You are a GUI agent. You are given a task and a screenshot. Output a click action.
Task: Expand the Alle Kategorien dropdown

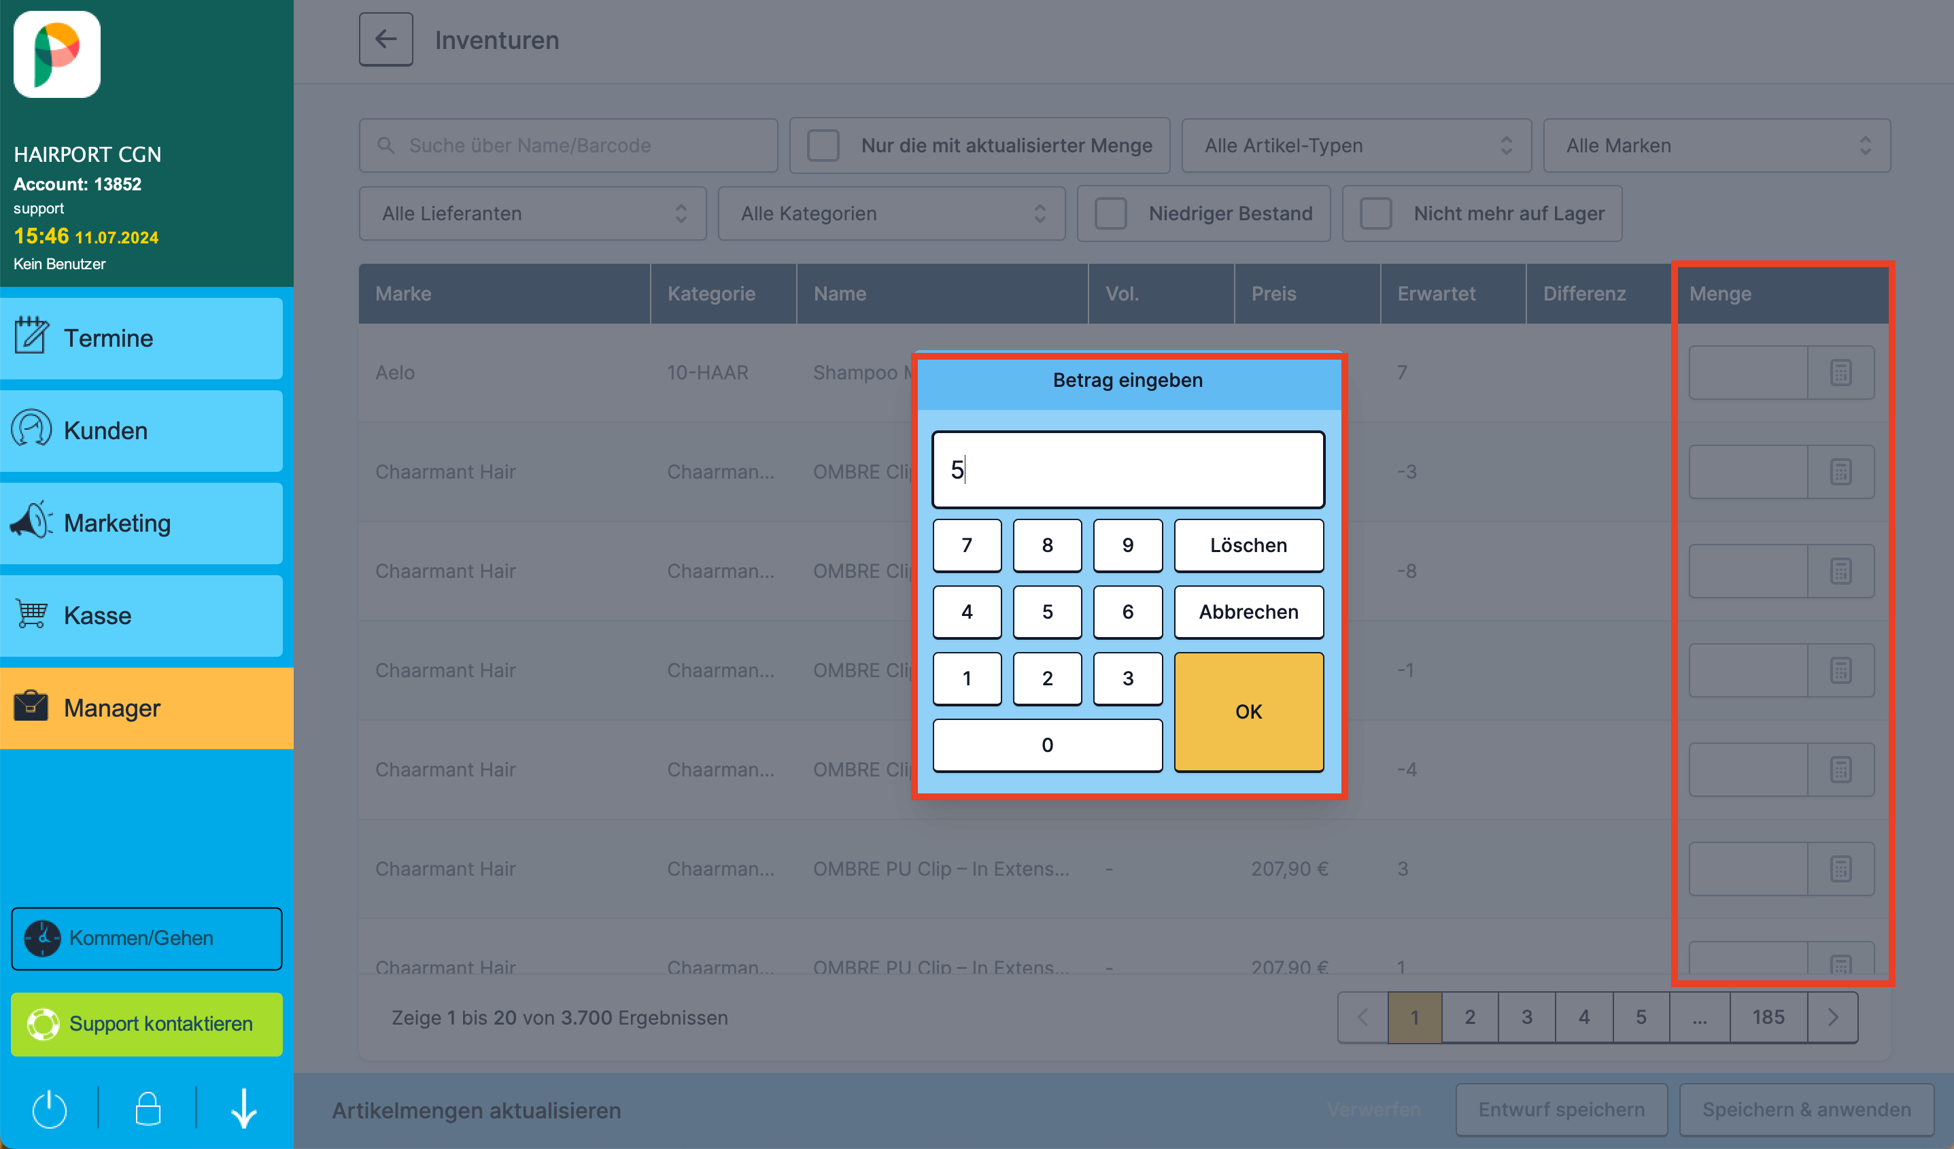[892, 213]
